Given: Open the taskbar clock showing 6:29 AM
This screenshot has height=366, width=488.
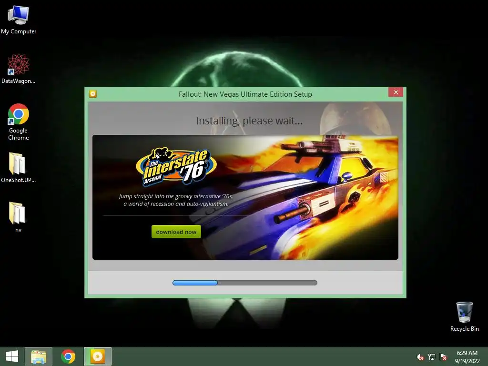Looking at the screenshot, I should coord(467,357).
